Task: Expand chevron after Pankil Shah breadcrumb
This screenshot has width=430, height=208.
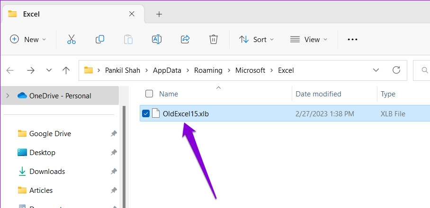Action: [147, 70]
